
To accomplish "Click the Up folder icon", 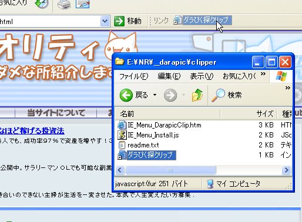I will [x=197, y=95].
